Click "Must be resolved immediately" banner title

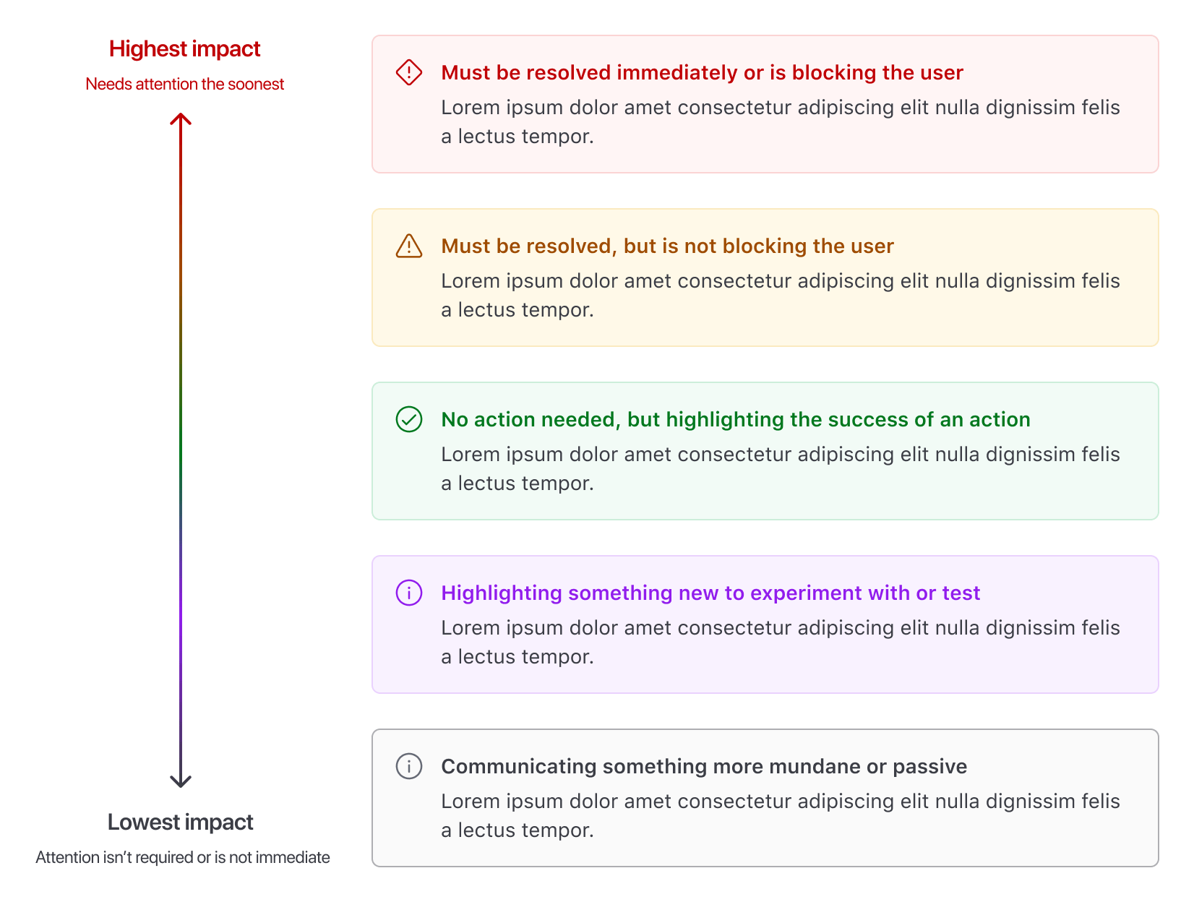(x=702, y=72)
